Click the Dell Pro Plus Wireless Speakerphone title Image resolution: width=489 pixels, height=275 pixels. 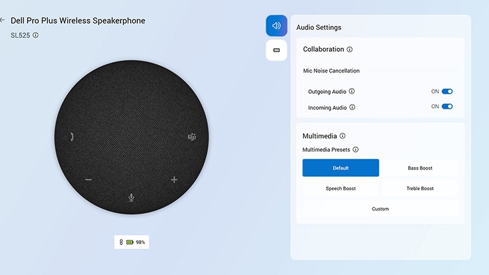[78, 21]
